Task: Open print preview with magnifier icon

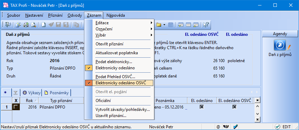Action: pos(33,25)
